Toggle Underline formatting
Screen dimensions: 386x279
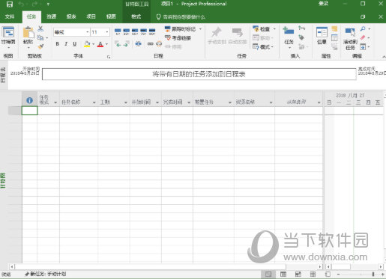(x=75, y=44)
